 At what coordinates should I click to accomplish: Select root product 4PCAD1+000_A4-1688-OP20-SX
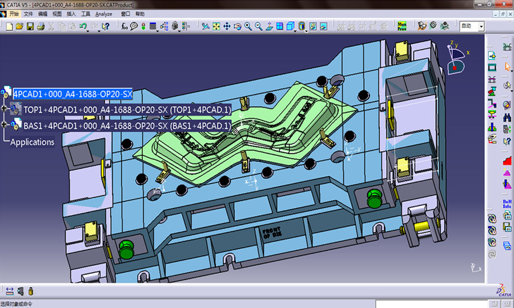(73, 94)
